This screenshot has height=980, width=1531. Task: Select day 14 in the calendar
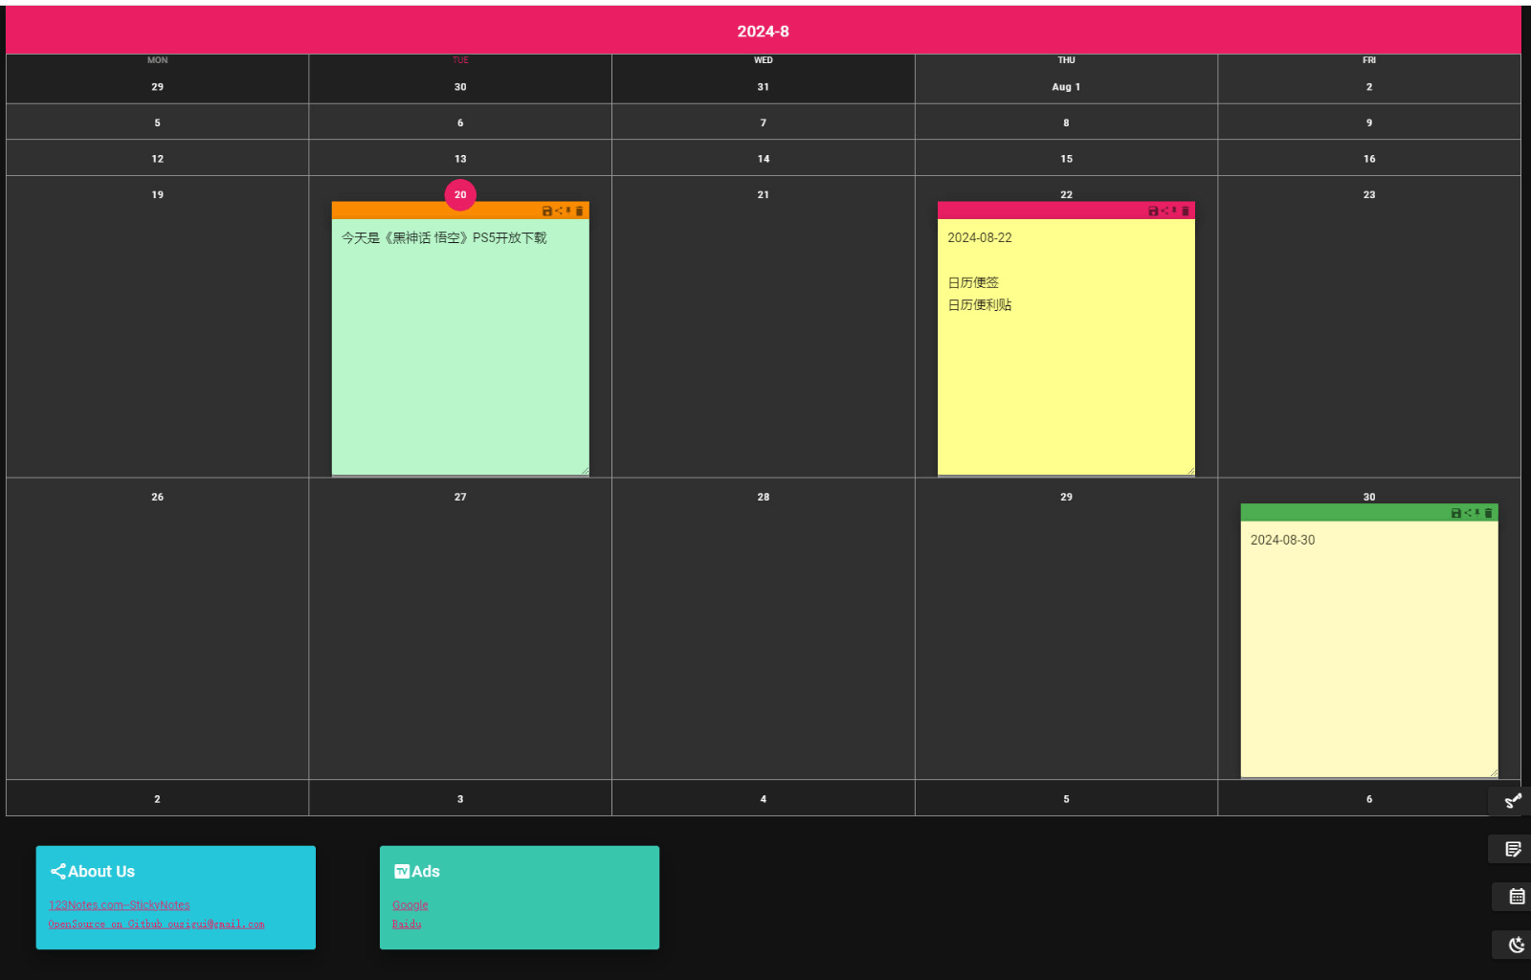[x=764, y=159]
